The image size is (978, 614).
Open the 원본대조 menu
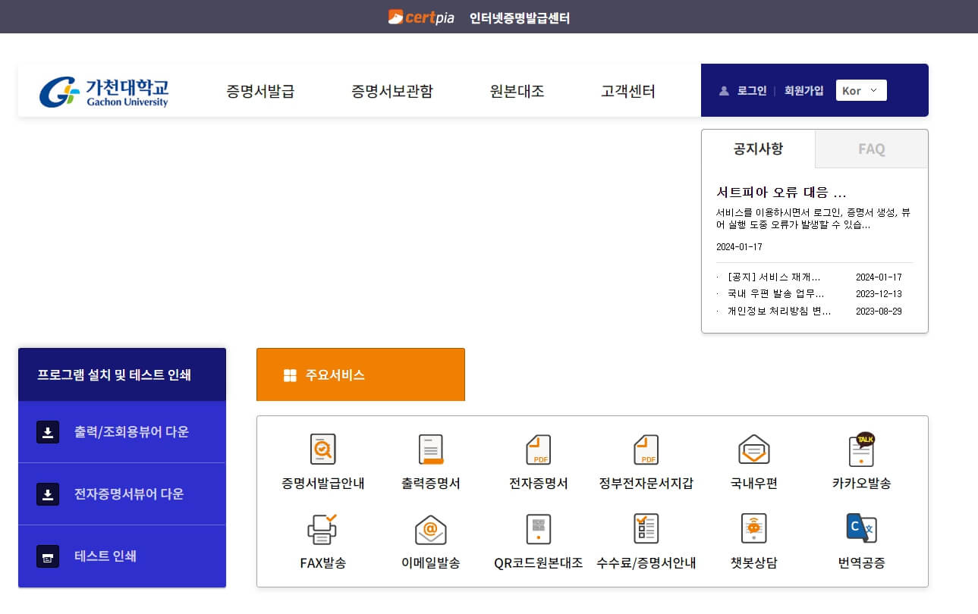pyautogui.click(x=517, y=92)
